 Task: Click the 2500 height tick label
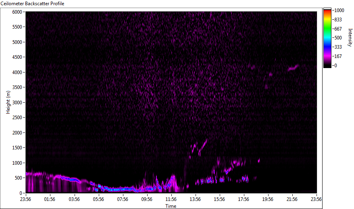tap(17, 118)
